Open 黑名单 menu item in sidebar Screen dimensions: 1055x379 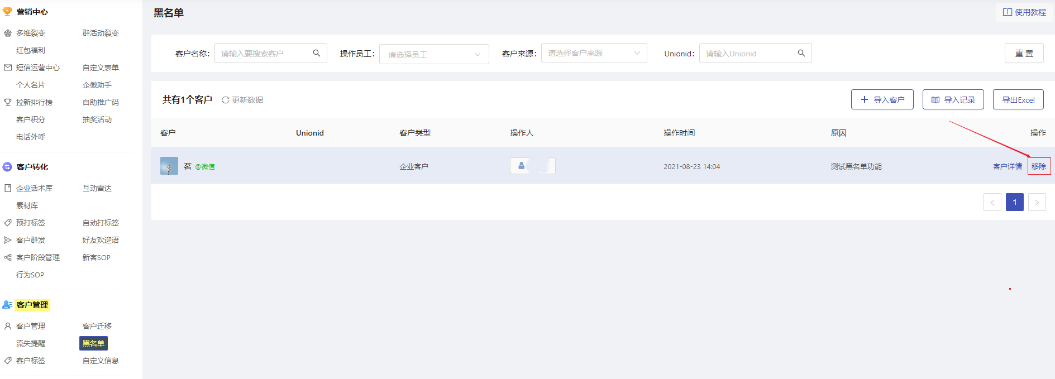pyautogui.click(x=93, y=343)
